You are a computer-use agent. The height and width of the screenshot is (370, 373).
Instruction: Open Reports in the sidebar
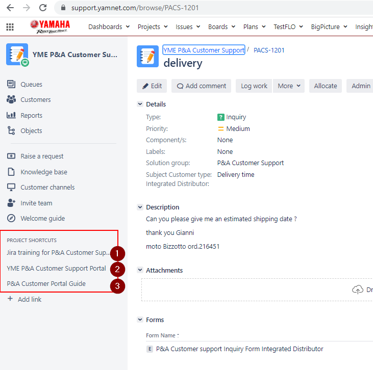coord(32,115)
